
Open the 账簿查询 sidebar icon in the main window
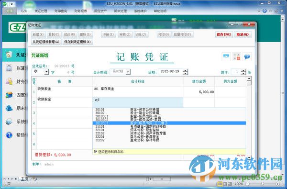pos(9,68)
